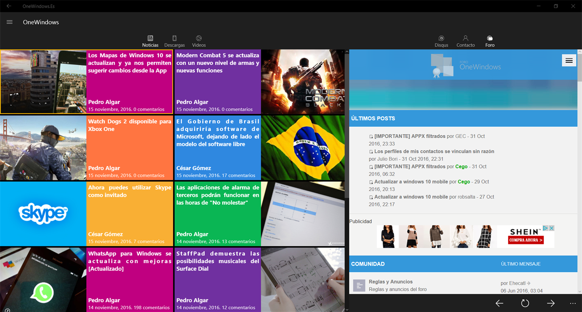Open Actualizar a windows 10 mobile by Cego
The image size is (582, 312).
pos(411,182)
